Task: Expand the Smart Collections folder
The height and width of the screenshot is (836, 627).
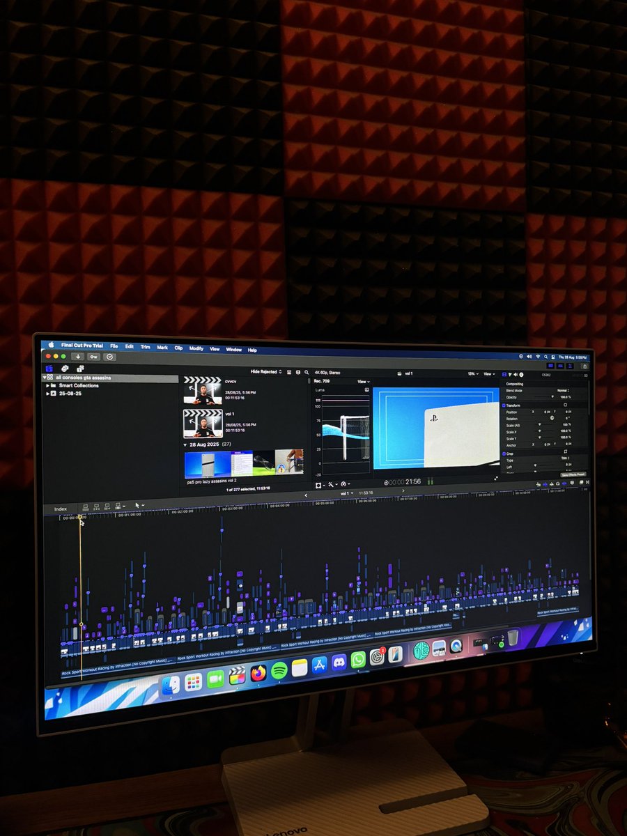Action: 48,385
